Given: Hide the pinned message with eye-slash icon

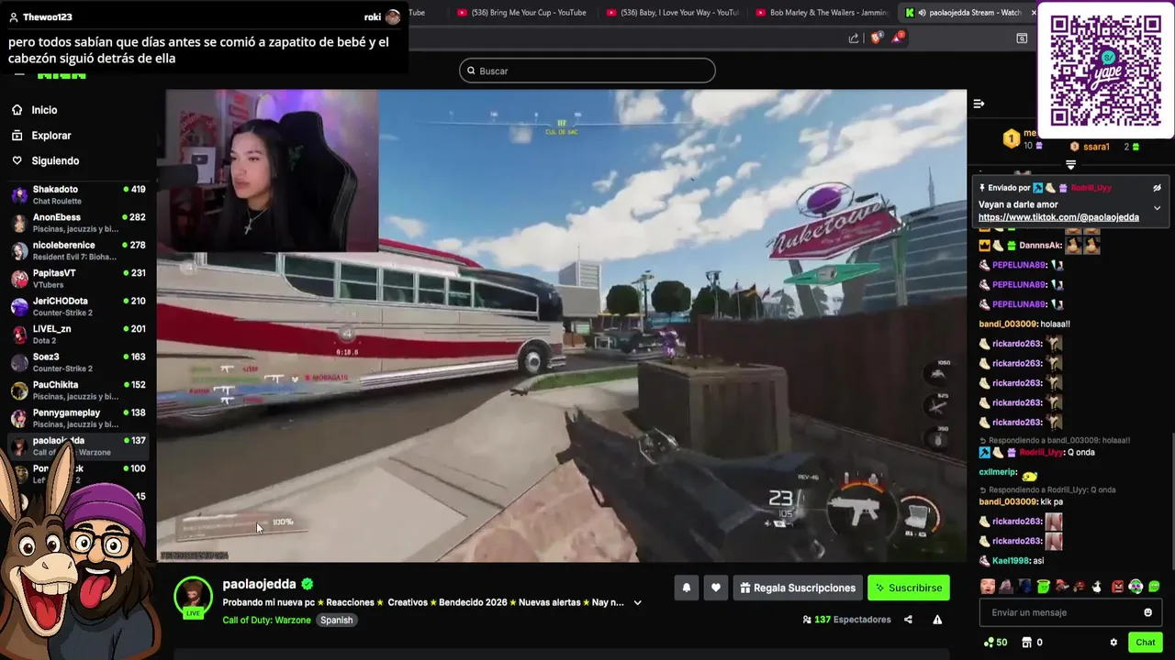Looking at the screenshot, I should pyautogui.click(x=1157, y=188).
